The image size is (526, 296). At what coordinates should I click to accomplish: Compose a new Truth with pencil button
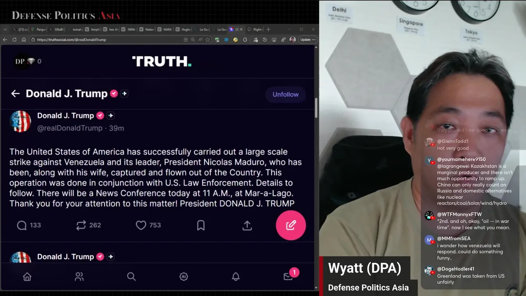click(x=291, y=225)
